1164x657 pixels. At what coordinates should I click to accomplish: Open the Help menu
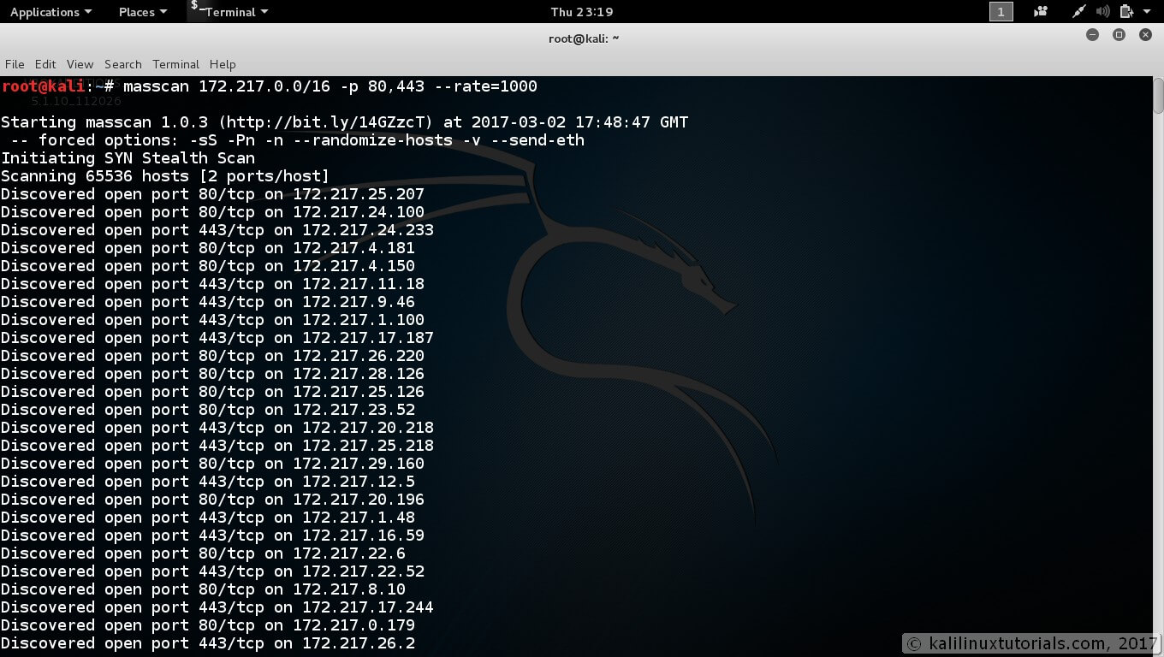(223, 64)
